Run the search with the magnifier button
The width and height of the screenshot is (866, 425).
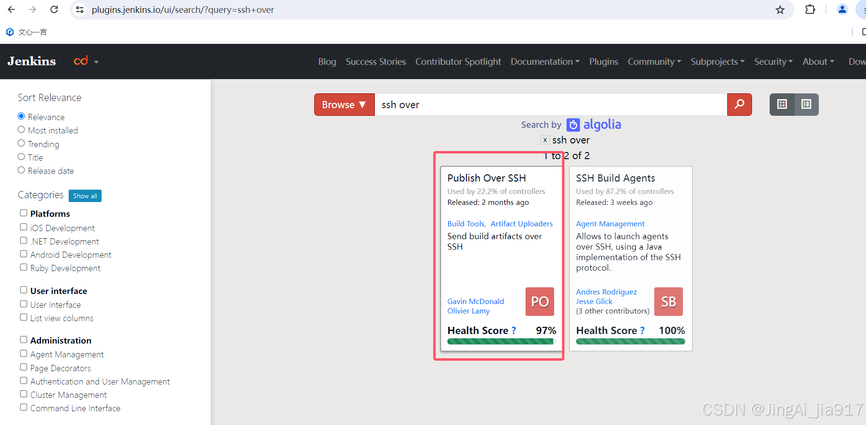[739, 104]
